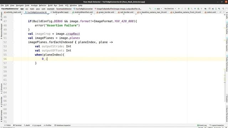The height and width of the screenshot is (128, 228).
Task: Click Attach Debugger to Android Process icon
Action: (198, 9)
